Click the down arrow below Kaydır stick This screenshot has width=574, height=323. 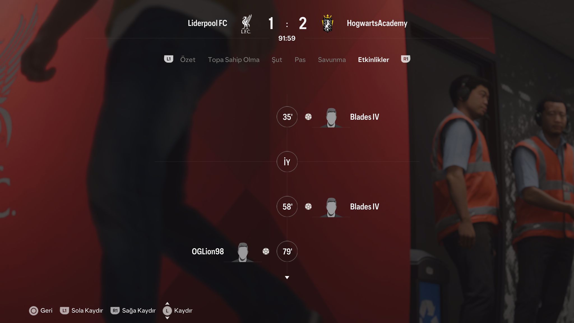[167, 318]
